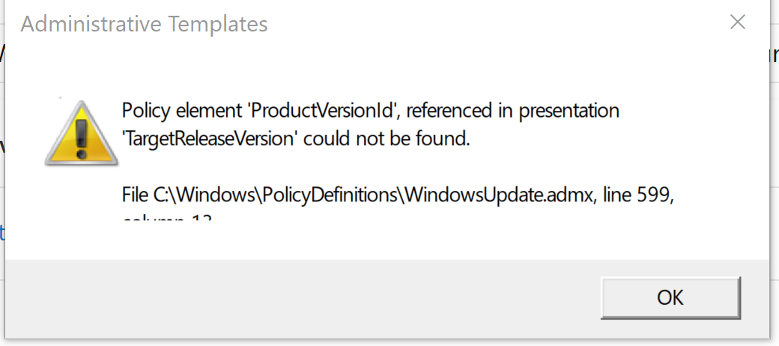This screenshot has height=346, width=779.
Task: Click the truncated 'column' text line
Action: tap(167, 217)
